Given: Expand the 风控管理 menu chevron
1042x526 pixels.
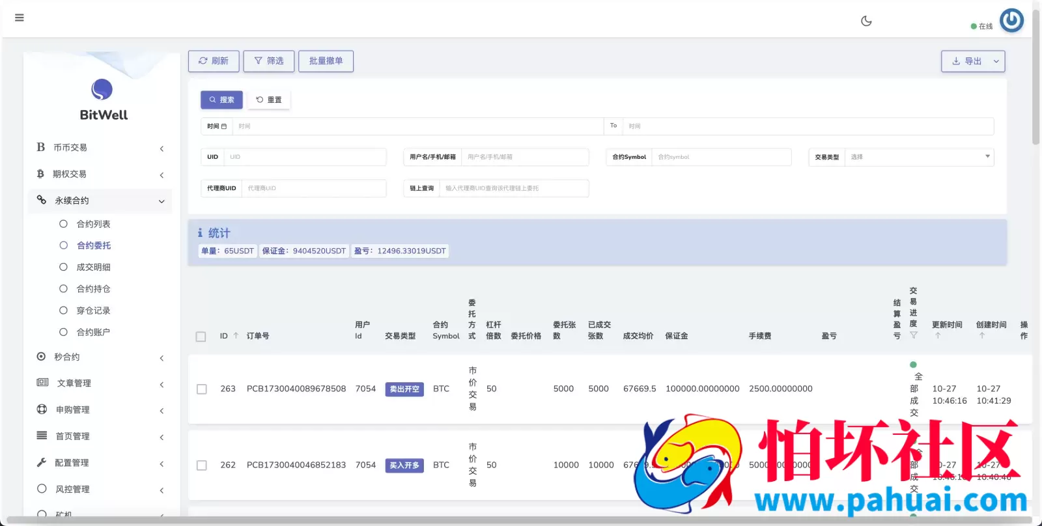Looking at the screenshot, I should 162,490.
